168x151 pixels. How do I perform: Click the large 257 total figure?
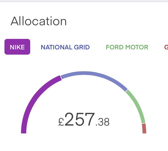[x=80, y=119]
